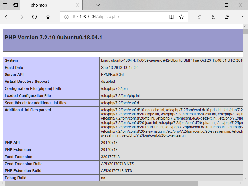Screen dimensions: 248x186
Task: Click Virtual Directory Support label
Action: coord(27,82)
